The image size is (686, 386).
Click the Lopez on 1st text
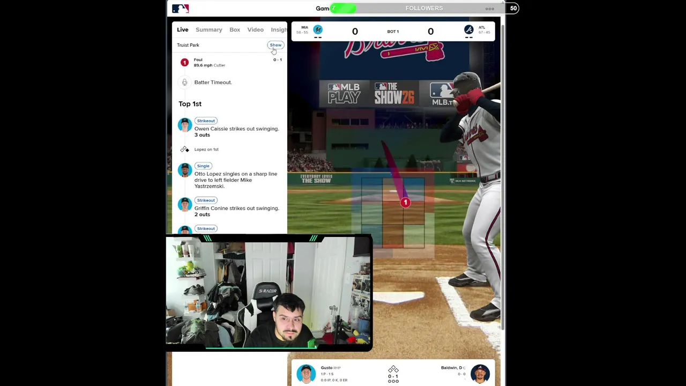coord(206,150)
